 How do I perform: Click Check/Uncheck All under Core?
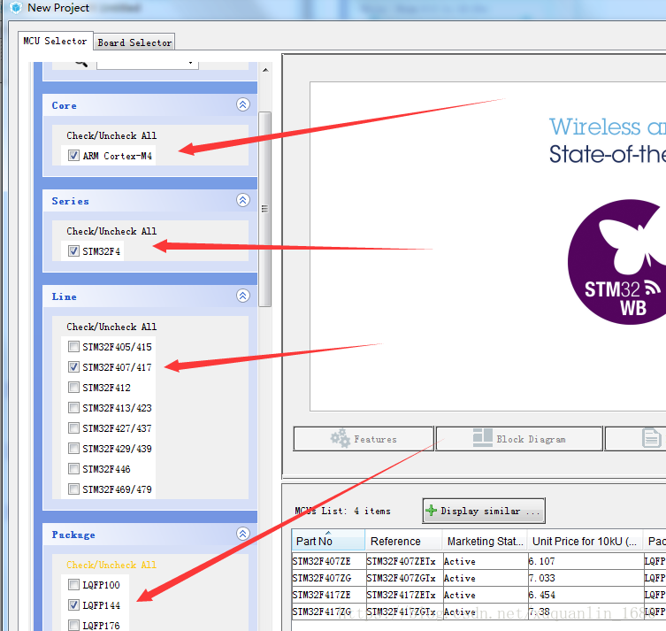[x=111, y=135]
